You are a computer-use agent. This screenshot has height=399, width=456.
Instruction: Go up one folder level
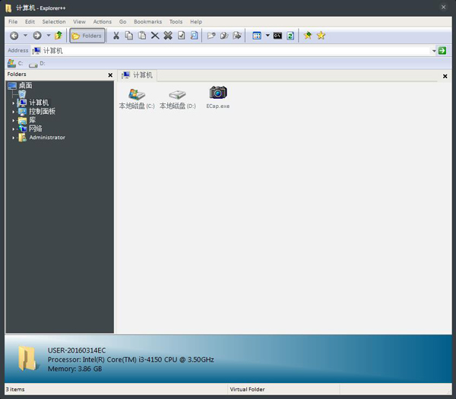pyautogui.click(x=59, y=36)
